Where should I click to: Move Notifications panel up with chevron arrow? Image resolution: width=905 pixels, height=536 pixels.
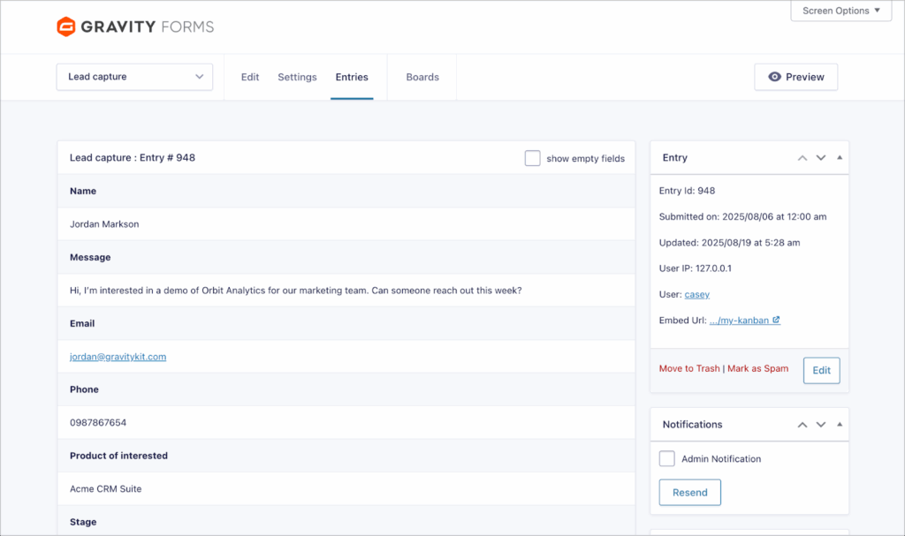(x=802, y=425)
